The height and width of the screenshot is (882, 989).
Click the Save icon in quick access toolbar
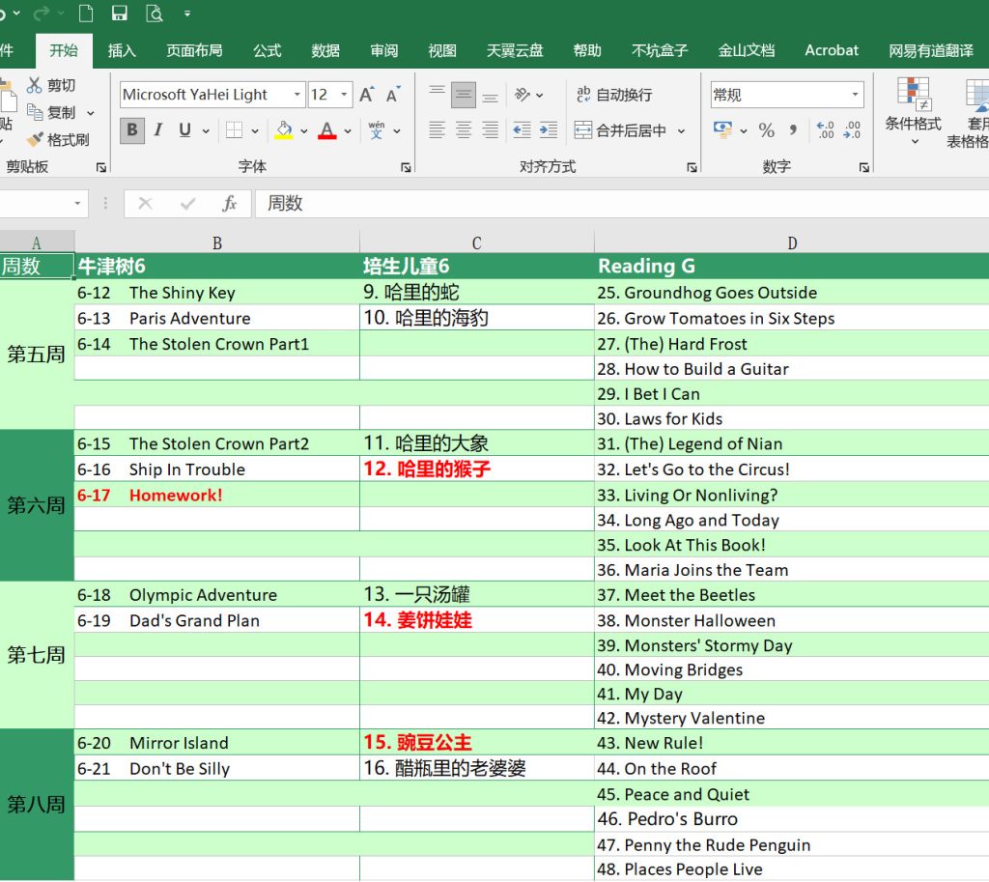(x=120, y=14)
